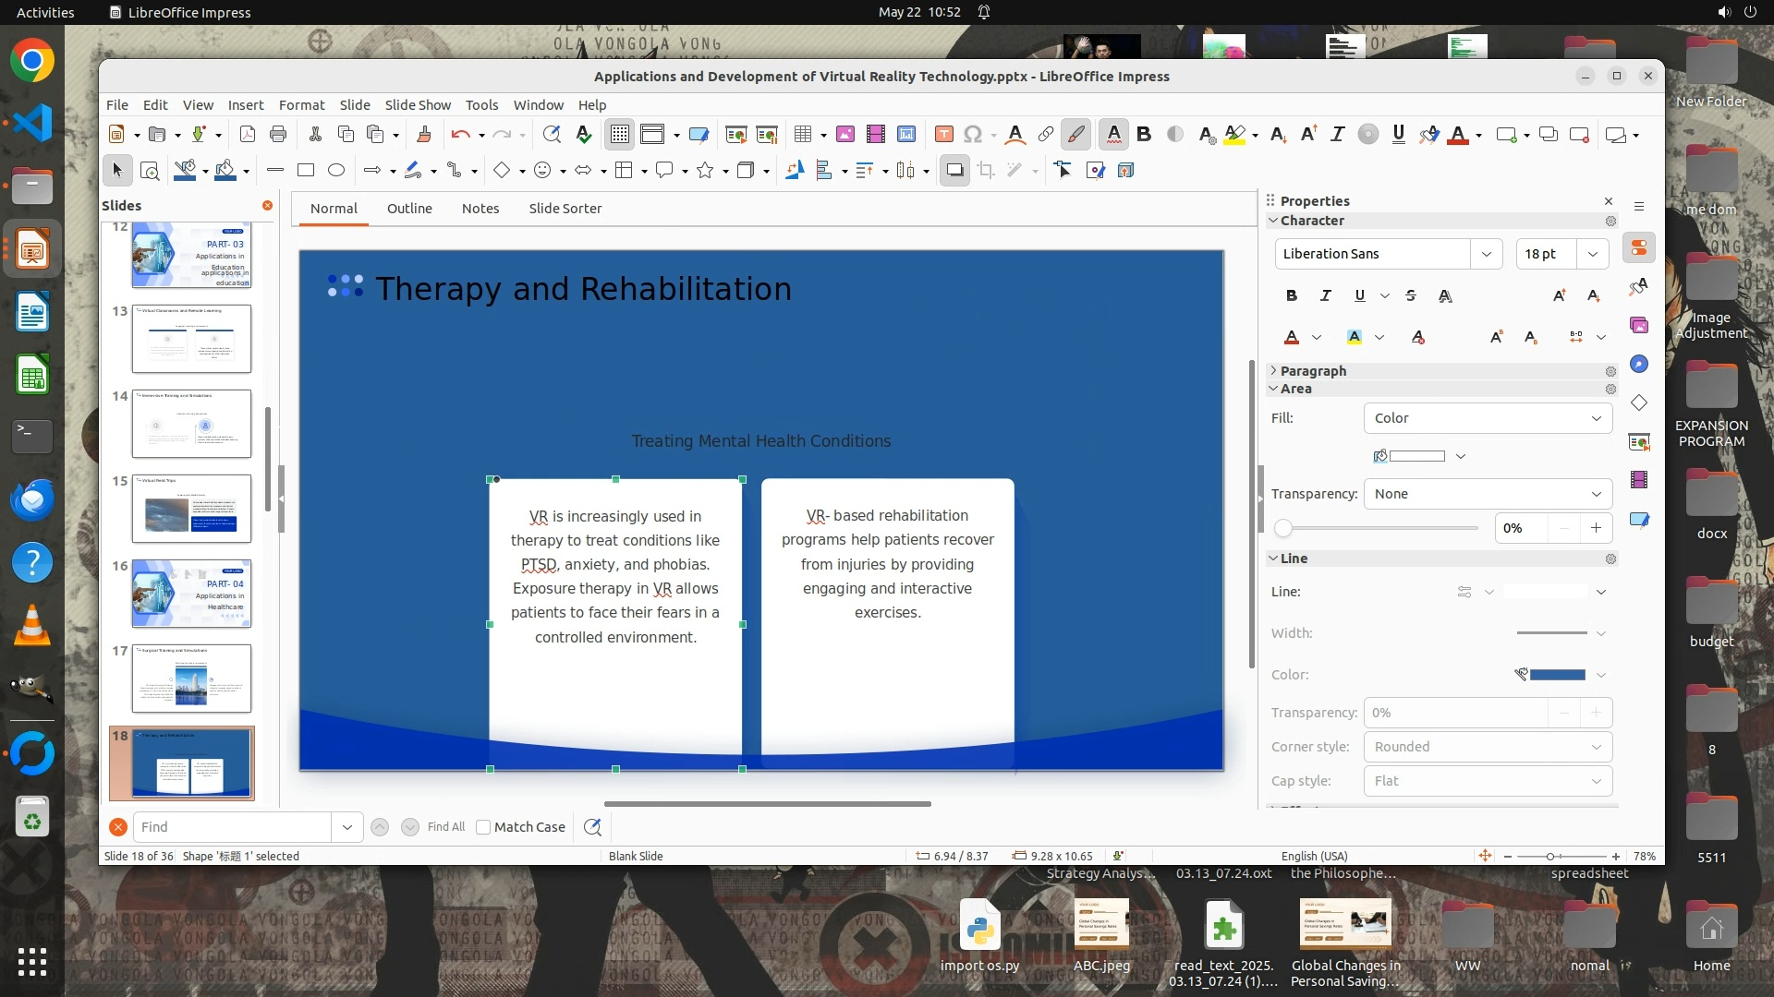This screenshot has width=1774, height=997.
Task: Toggle Bold in Properties sidebar
Action: pos(1292,295)
